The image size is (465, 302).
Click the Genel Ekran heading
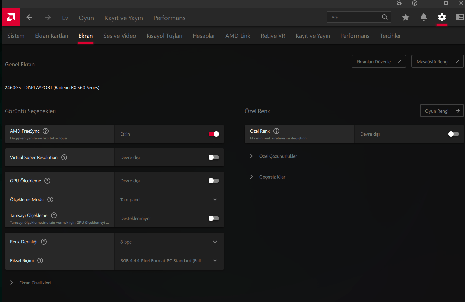[x=20, y=64]
